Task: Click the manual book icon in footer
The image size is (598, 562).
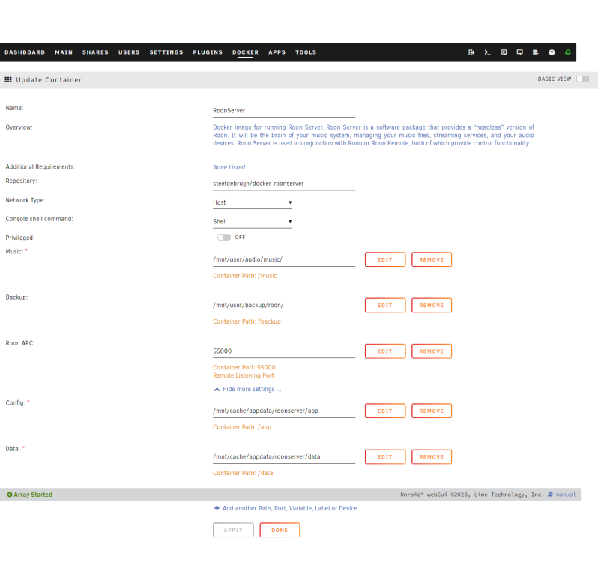Action: pos(550,495)
